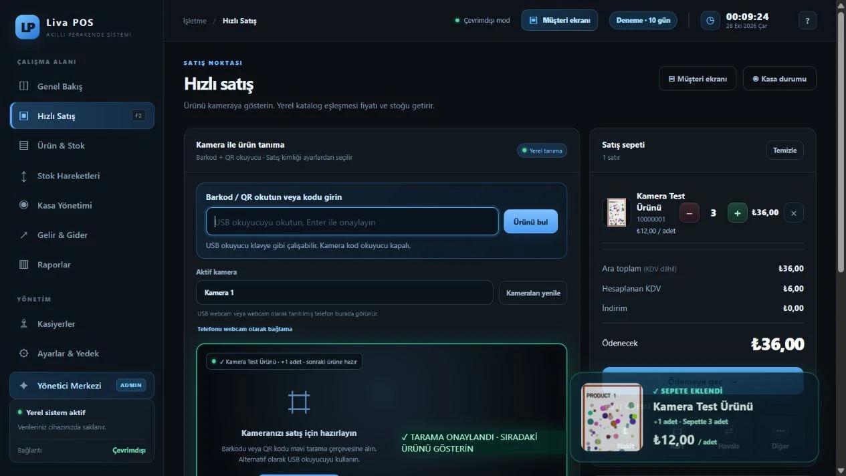Open Kasiyerler management page
This screenshot has width=846, height=476.
point(82,324)
